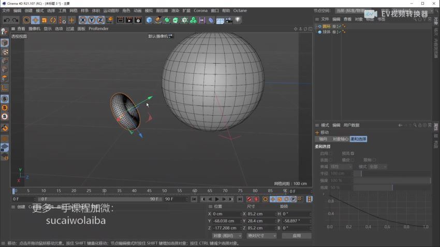Toggle the X axis lock
This screenshot has width=440, height=247.
point(82,20)
